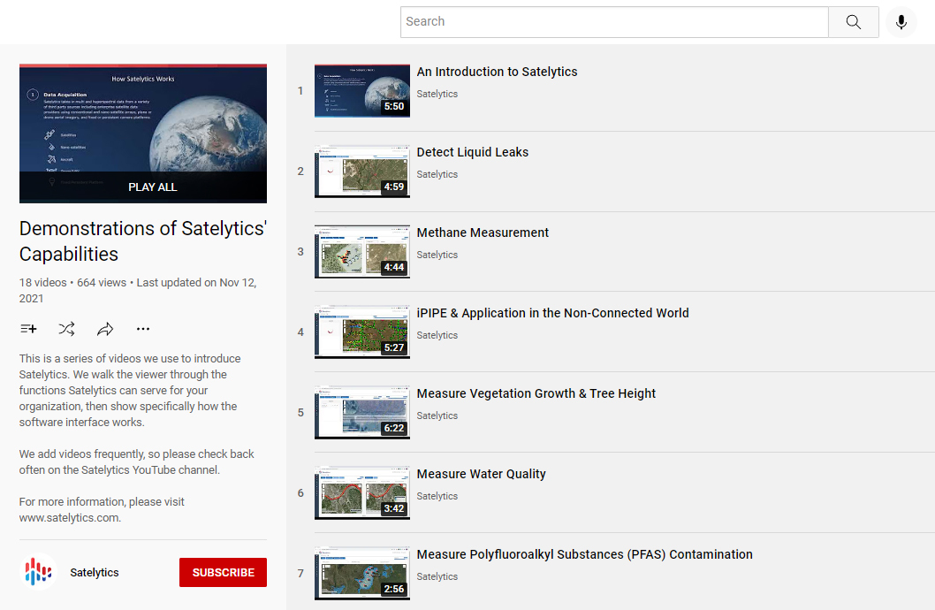Click the 2:56 PFAS Contamination thumbnail

pos(362,574)
